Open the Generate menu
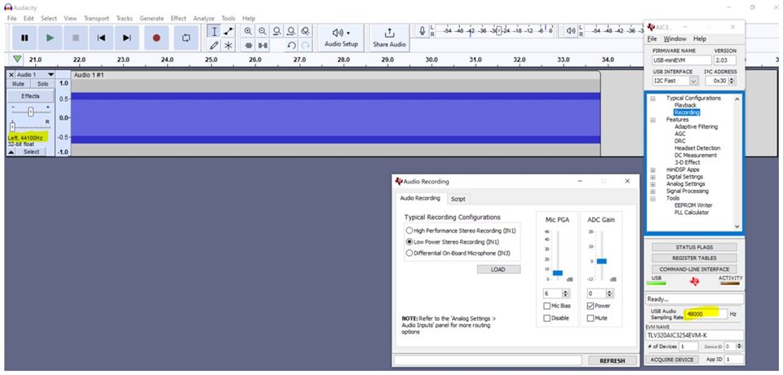This screenshot has width=783, height=375. [x=152, y=18]
